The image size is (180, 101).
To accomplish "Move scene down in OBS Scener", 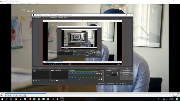I will point(42,81).
